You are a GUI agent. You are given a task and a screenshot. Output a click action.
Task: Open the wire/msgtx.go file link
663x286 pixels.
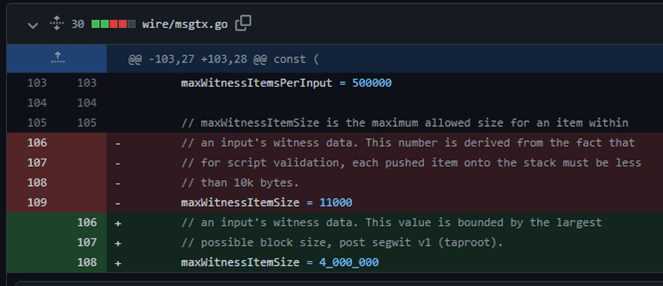pos(185,24)
